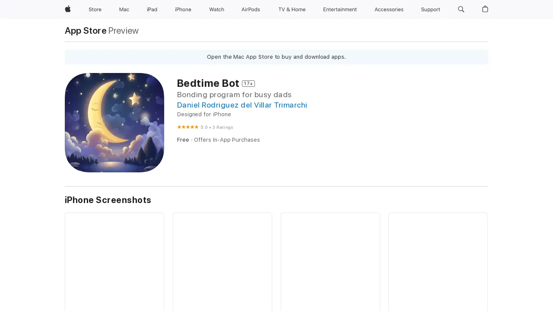553x311 pixels.
Task: Click the Support navigation link
Action: coord(430,10)
